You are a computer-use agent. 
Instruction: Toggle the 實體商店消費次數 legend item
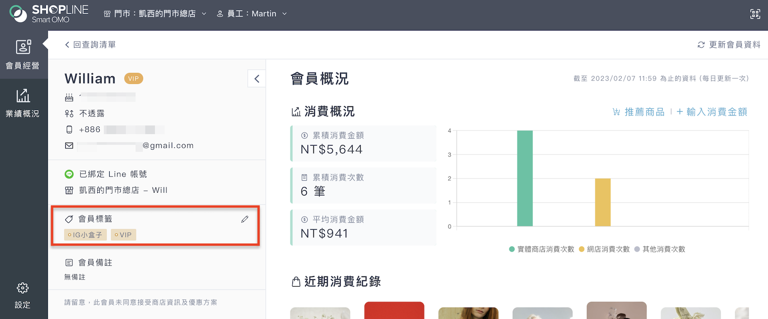541,249
